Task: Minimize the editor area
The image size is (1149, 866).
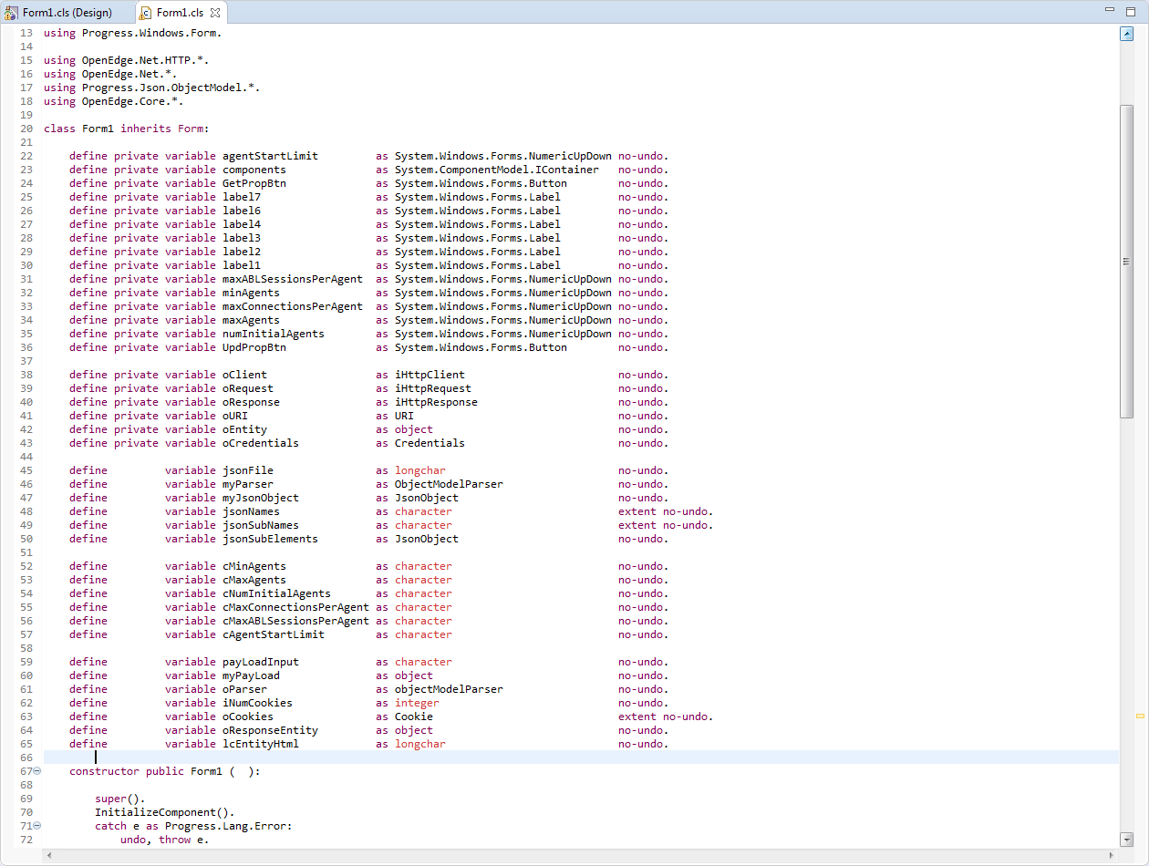Action: [x=1110, y=10]
